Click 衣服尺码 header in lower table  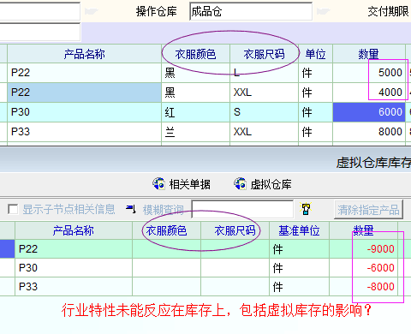point(235,230)
